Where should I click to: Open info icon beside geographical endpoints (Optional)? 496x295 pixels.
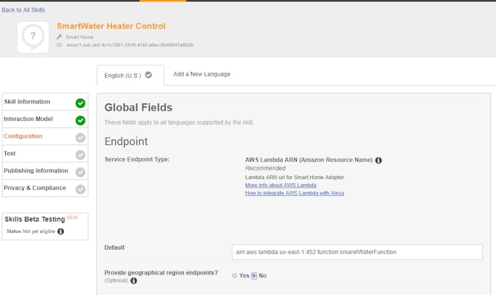(133, 280)
